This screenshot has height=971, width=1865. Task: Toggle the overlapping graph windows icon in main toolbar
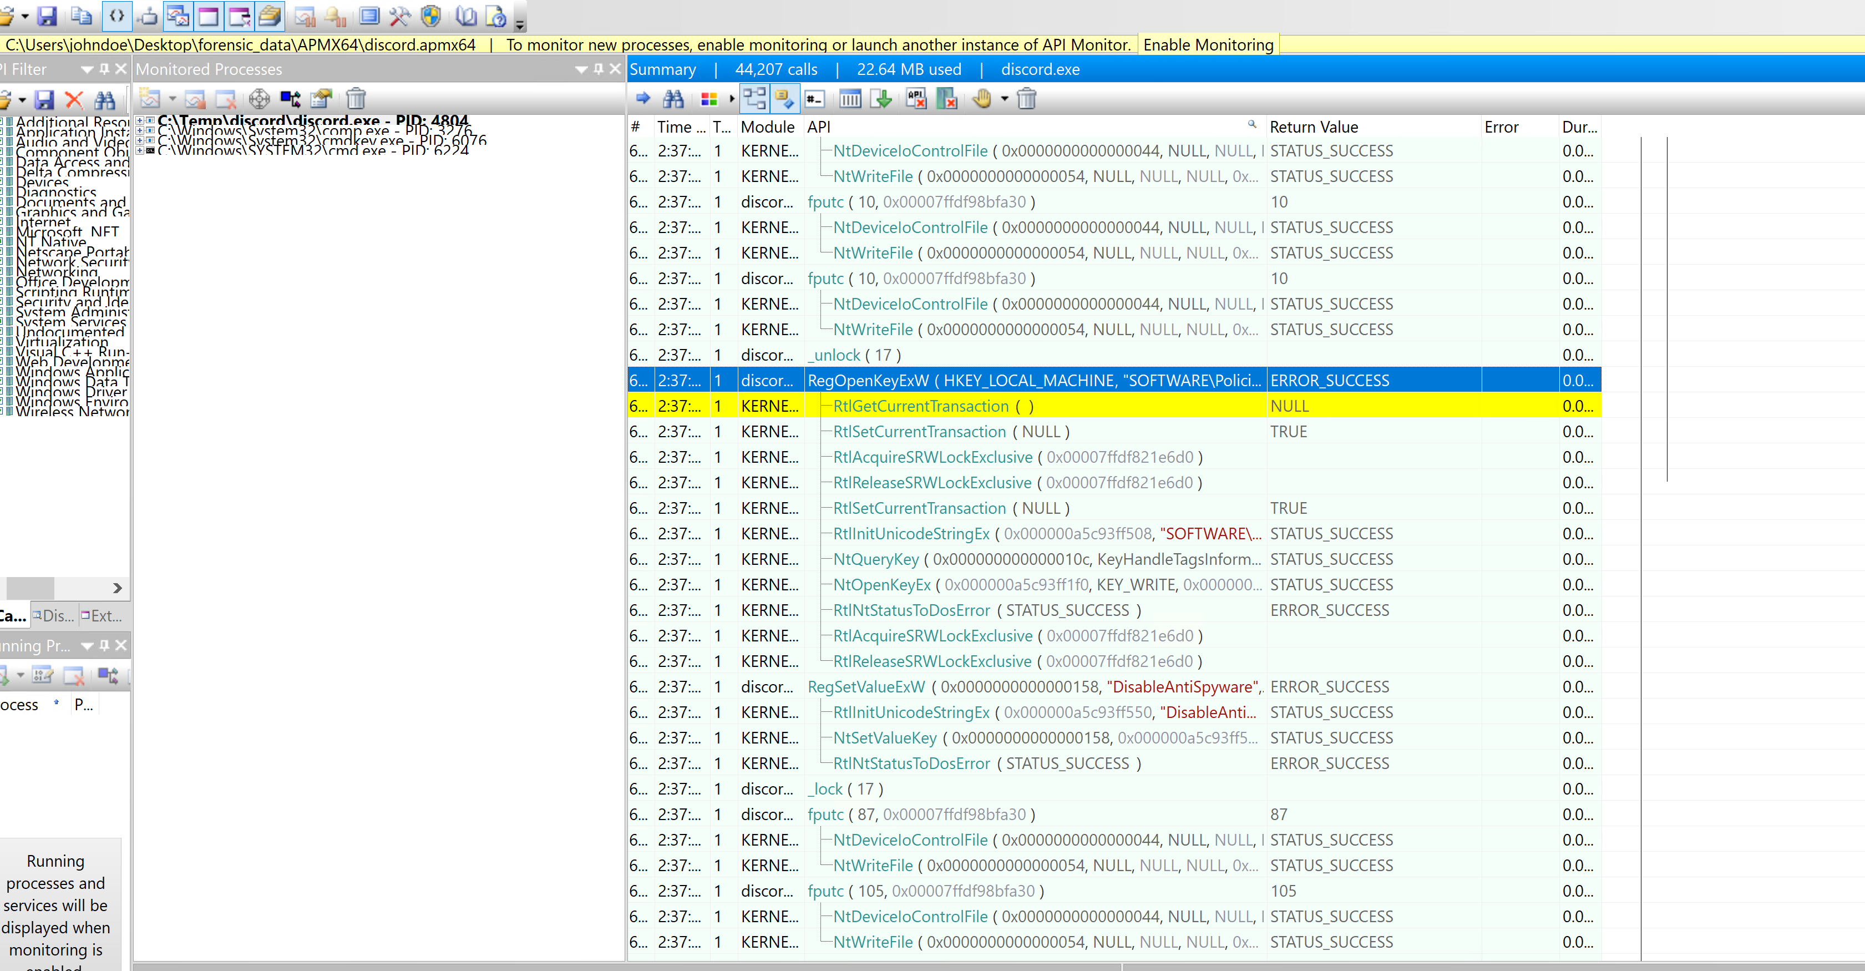pyautogui.click(x=178, y=16)
